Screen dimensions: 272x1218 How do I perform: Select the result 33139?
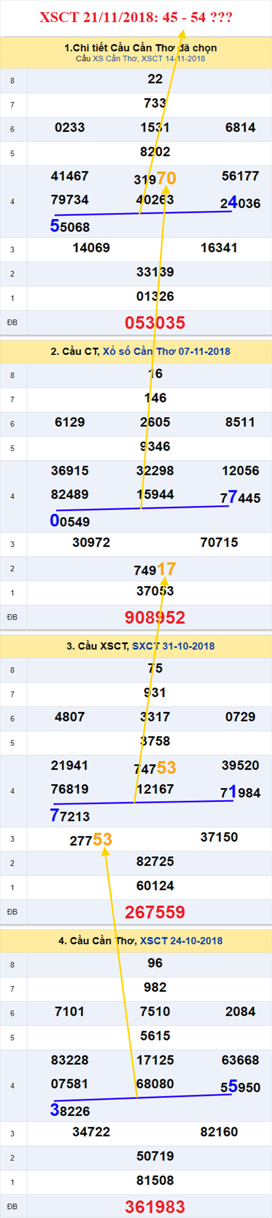pos(155,273)
